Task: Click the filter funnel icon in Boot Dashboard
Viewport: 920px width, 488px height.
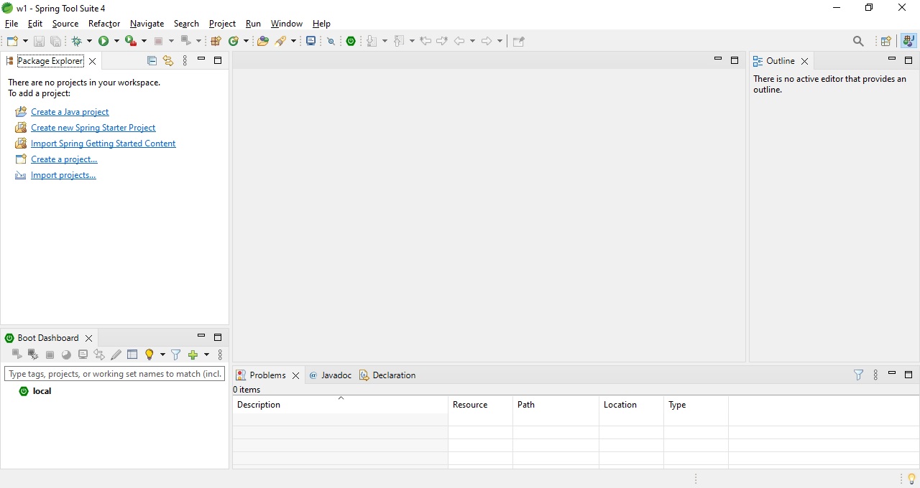Action: click(175, 355)
